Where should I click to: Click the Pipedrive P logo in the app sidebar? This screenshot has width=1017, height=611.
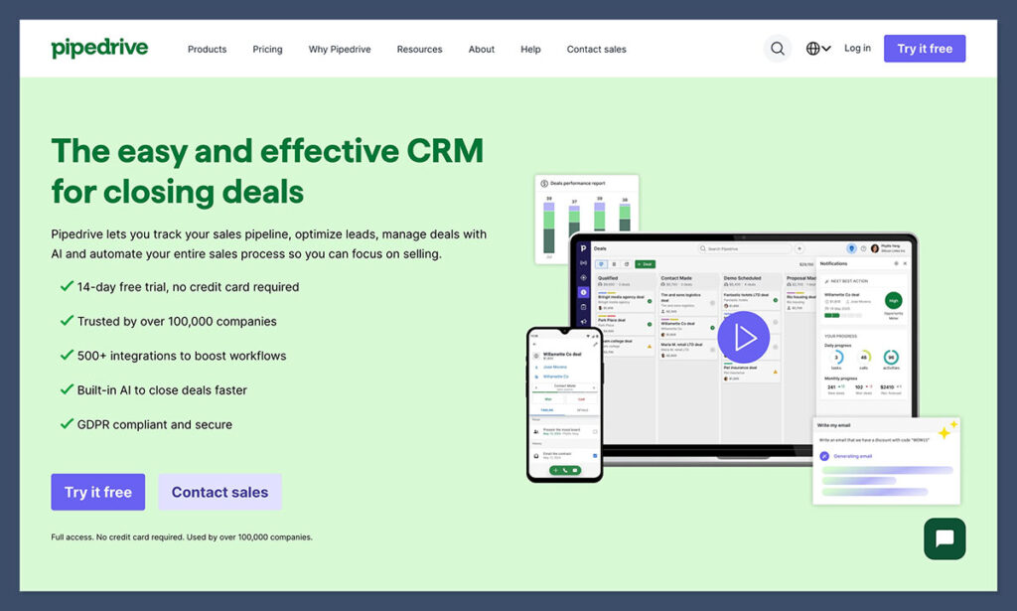[583, 247]
